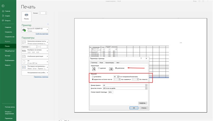The width and height of the screenshot is (213, 121).
Task: Switch to Лист tab
Action: pyautogui.click(x=118, y=63)
